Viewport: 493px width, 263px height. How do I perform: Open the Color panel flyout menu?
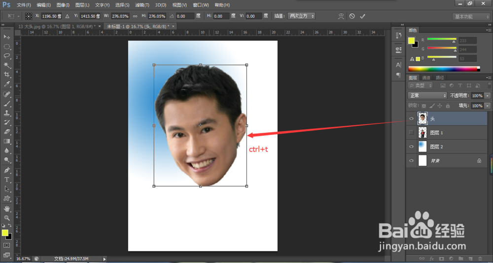pyautogui.click(x=488, y=30)
